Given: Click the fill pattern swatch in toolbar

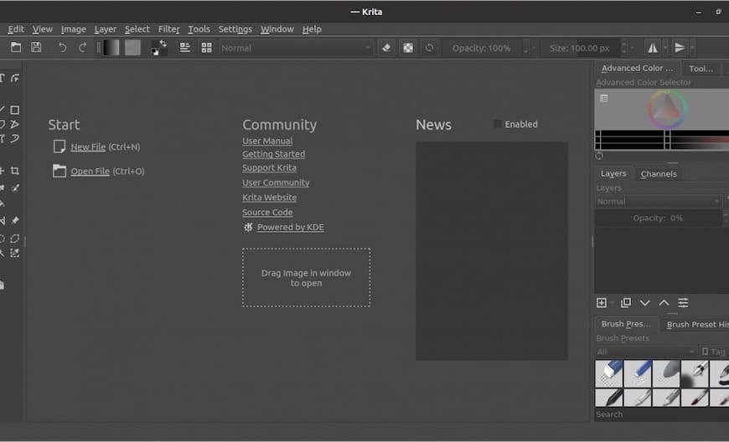Looking at the screenshot, I should 132,48.
